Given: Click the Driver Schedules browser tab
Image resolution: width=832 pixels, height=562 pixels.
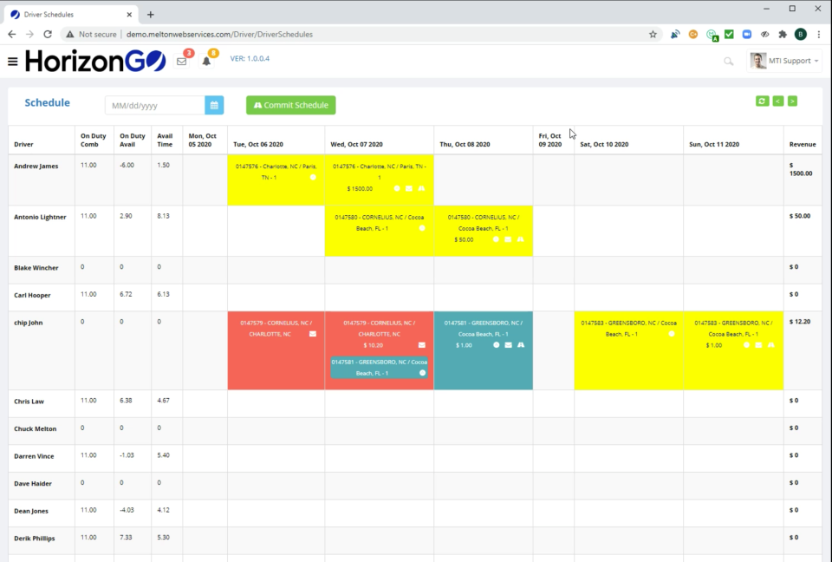Looking at the screenshot, I should tap(71, 15).
